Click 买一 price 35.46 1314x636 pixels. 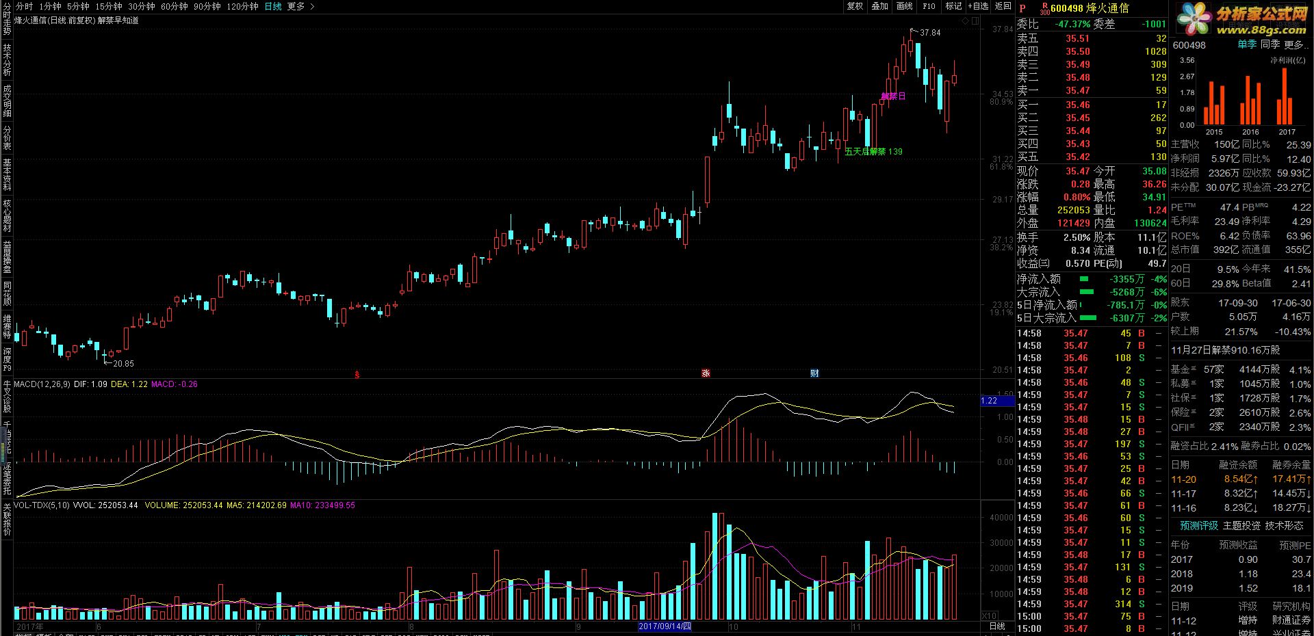click(x=1077, y=105)
